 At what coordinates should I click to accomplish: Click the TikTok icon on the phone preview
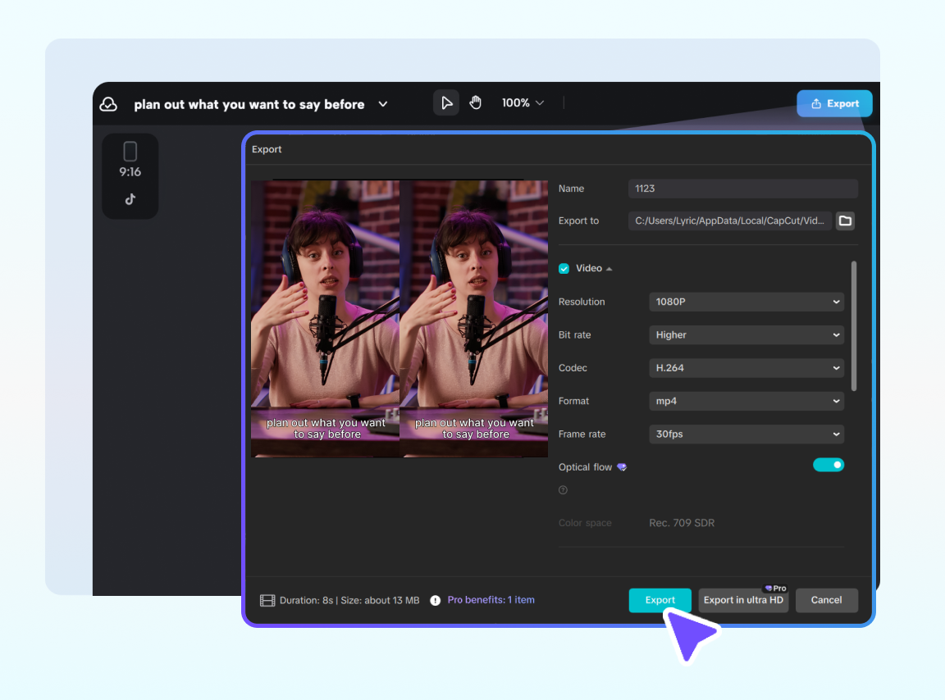click(x=130, y=198)
